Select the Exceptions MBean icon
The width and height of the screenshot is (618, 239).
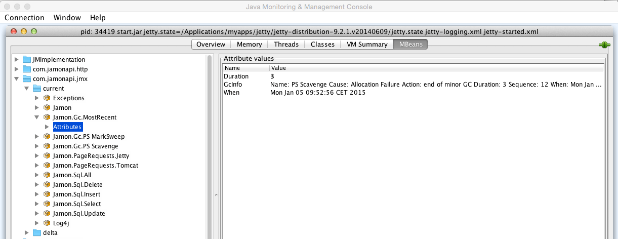click(x=47, y=98)
